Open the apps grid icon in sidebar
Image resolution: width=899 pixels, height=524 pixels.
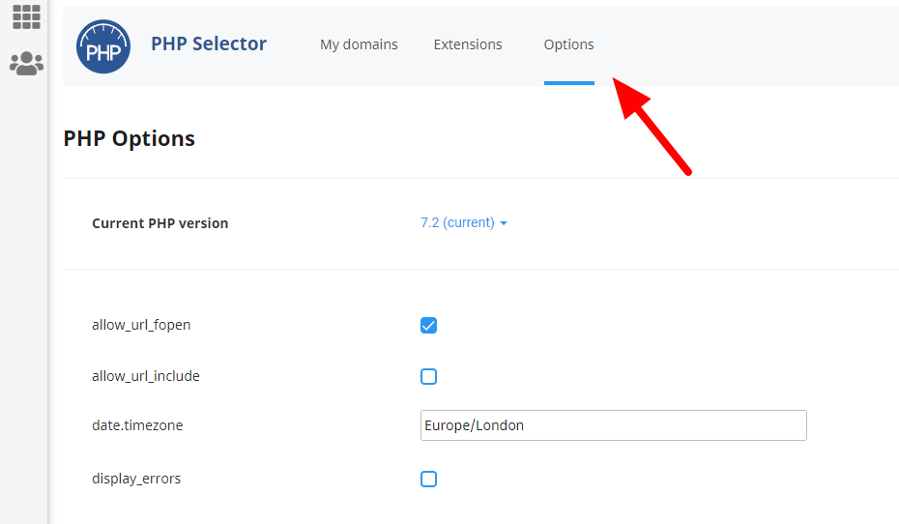[26, 16]
